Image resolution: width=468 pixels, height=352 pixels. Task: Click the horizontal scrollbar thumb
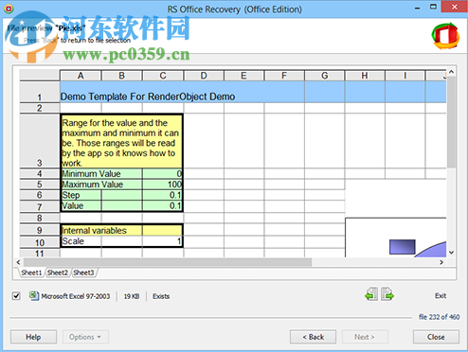point(168,262)
